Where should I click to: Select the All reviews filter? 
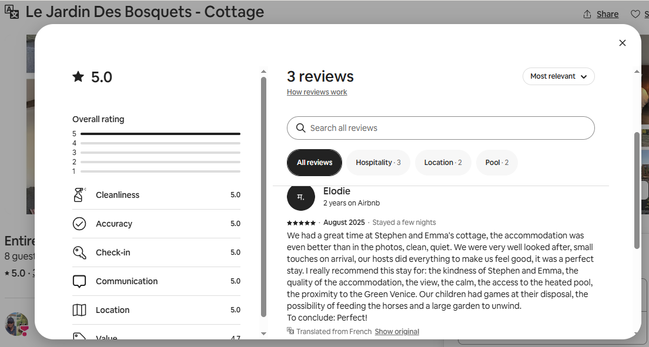[315, 163]
